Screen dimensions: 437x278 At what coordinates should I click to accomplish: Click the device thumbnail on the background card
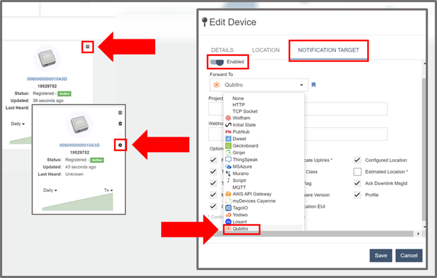point(47,58)
